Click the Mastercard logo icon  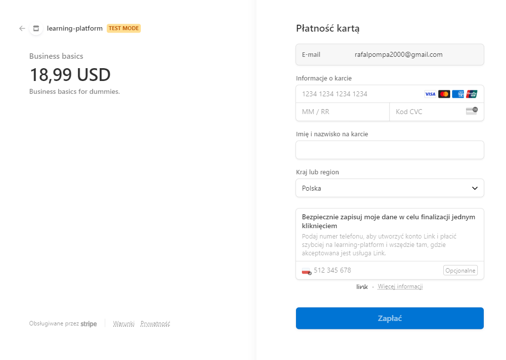[x=444, y=94]
